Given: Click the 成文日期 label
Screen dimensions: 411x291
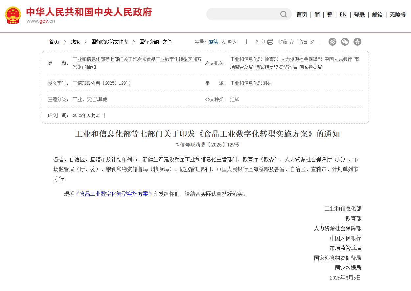Looking at the screenshot, I should [x=59, y=115].
